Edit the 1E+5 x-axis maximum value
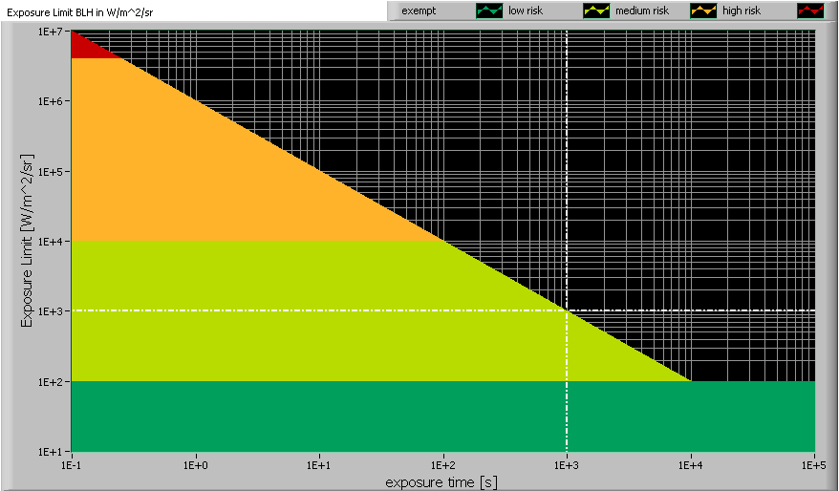This screenshot has height=491, width=839. [813, 463]
